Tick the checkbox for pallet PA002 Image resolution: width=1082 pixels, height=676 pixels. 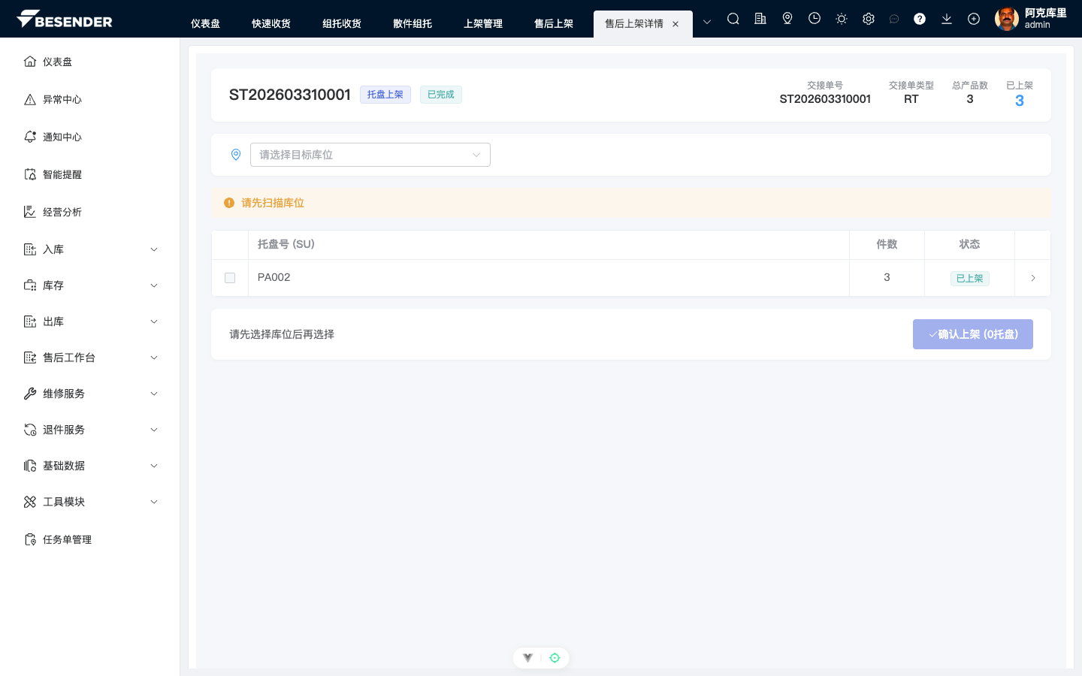[x=230, y=278]
